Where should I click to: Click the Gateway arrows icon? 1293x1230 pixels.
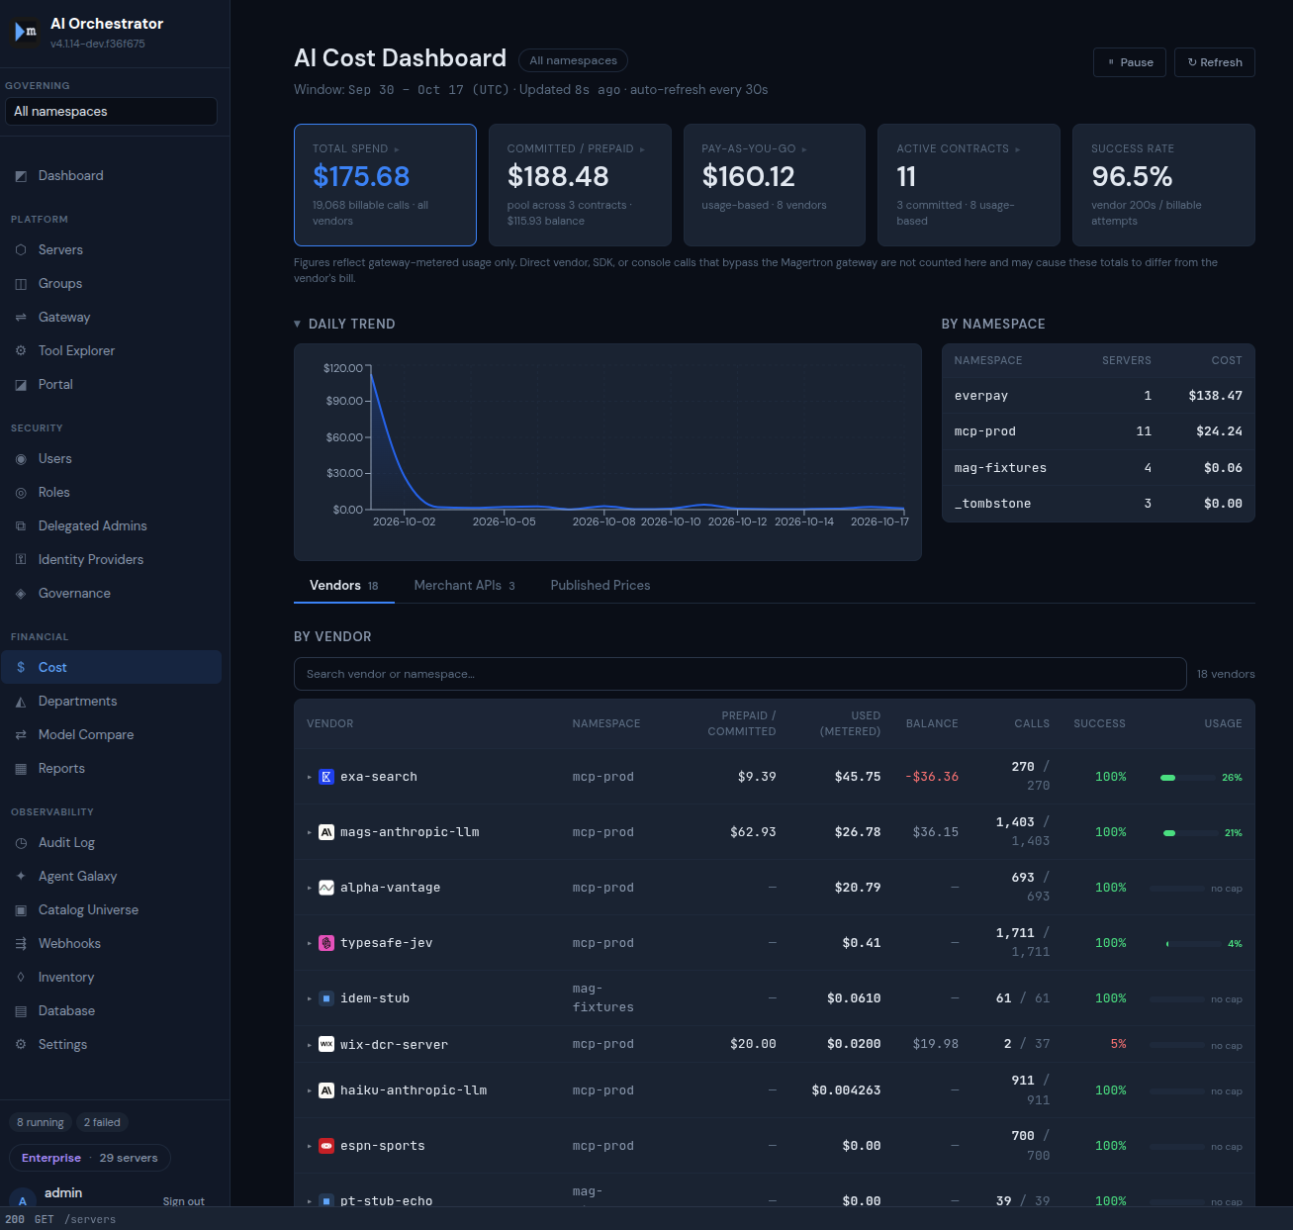click(21, 318)
